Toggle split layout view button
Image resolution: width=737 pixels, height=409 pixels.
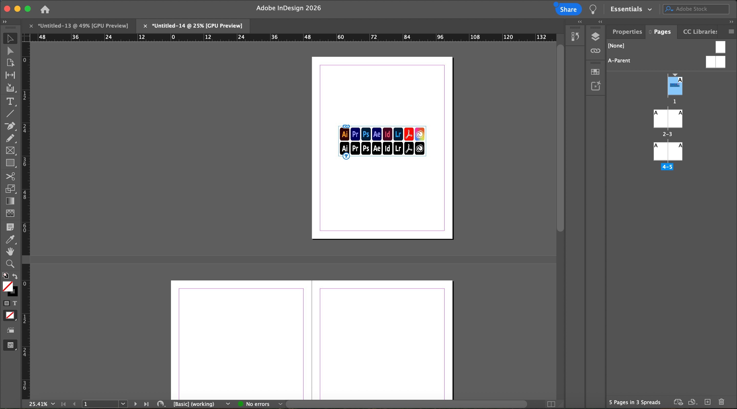(x=551, y=404)
